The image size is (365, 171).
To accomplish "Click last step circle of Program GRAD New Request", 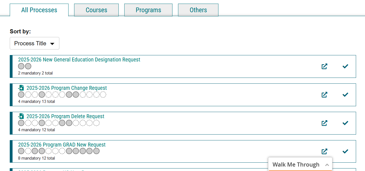I will coord(96,151).
